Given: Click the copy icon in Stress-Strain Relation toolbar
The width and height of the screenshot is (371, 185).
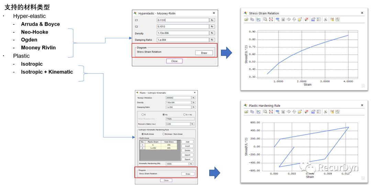Looking at the screenshot, I should 252,20.
